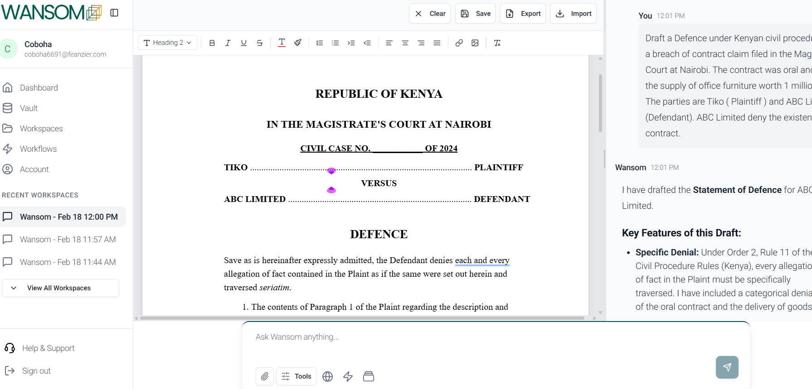Click the Clear button
Image resolution: width=812 pixels, height=389 pixels.
(x=430, y=14)
